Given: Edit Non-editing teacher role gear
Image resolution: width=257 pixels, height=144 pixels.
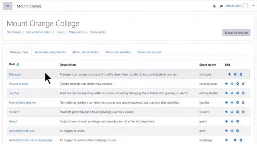Looking at the screenshot, I should (237, 102).
